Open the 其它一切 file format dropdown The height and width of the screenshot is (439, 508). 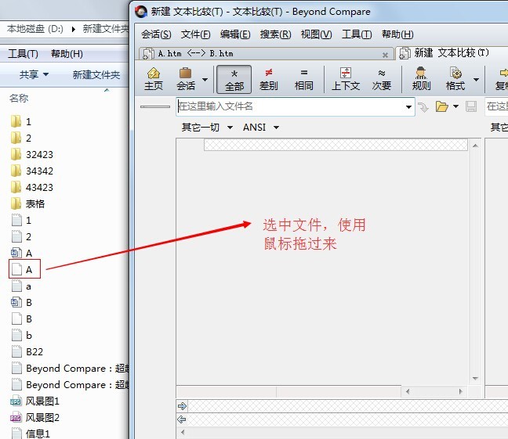pos(207,128)
